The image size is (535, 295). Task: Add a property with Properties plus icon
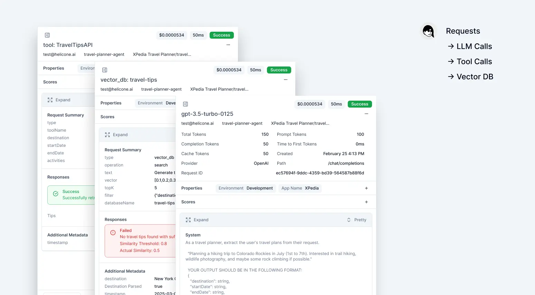pyautogui.click(x=366, y=188)
